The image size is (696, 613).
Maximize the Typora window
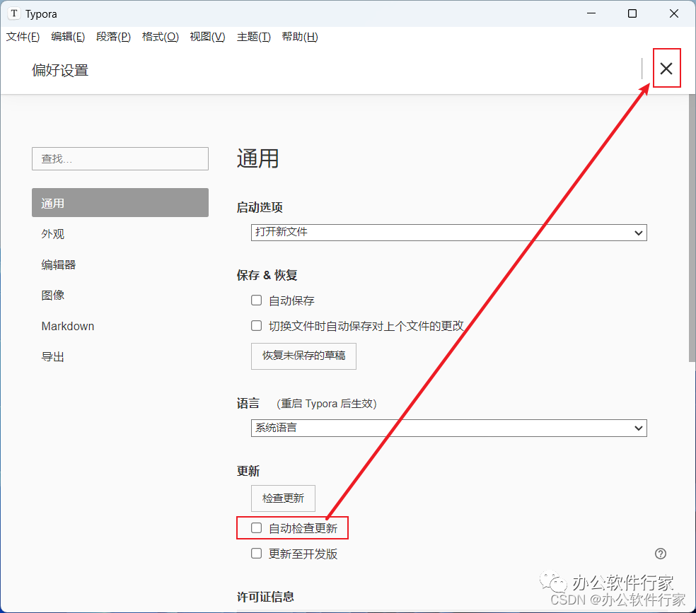click(x=632, y=13)
